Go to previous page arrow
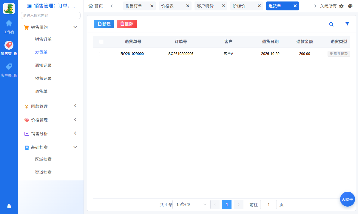The height and width of the screenshot is (214, 358). [215, 204]
